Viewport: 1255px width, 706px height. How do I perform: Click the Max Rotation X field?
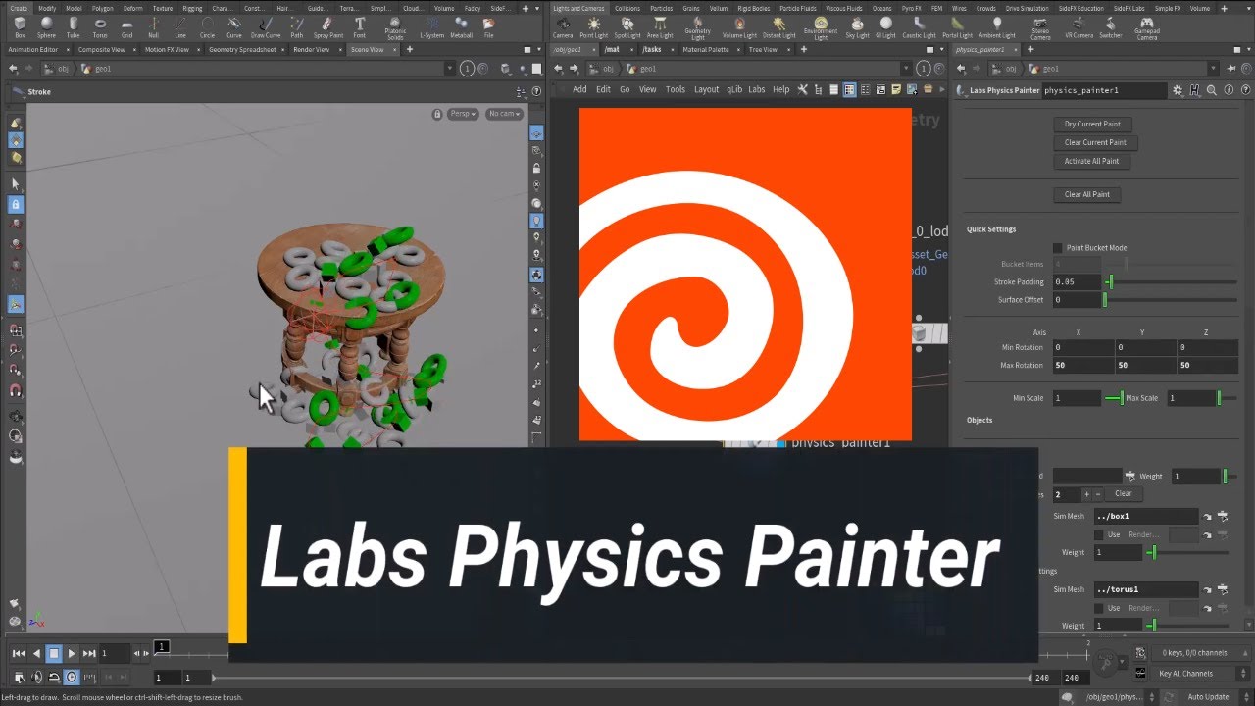click(x=1082, y=365)
